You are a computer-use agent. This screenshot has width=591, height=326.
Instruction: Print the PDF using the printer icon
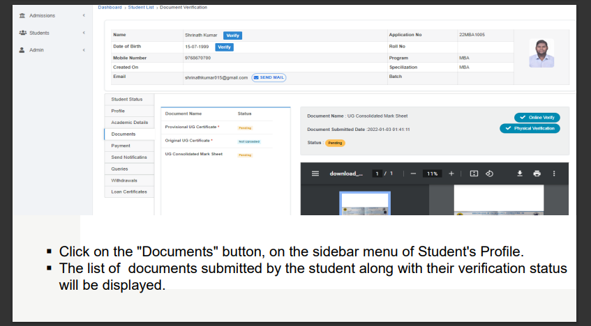click(537, 173)
